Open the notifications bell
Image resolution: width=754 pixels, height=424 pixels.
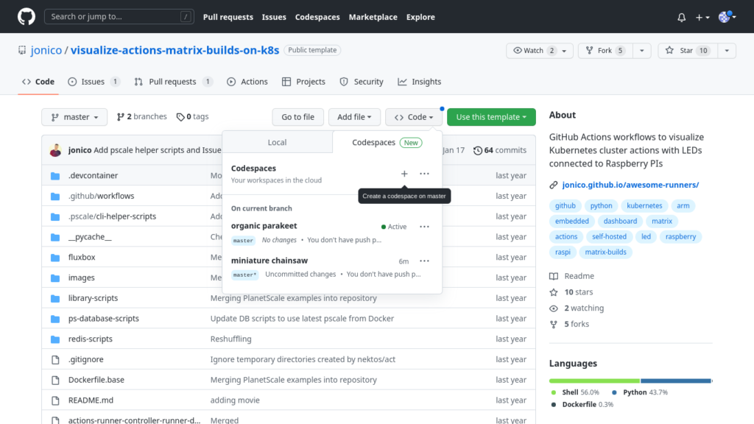click(x=681, y=17)
